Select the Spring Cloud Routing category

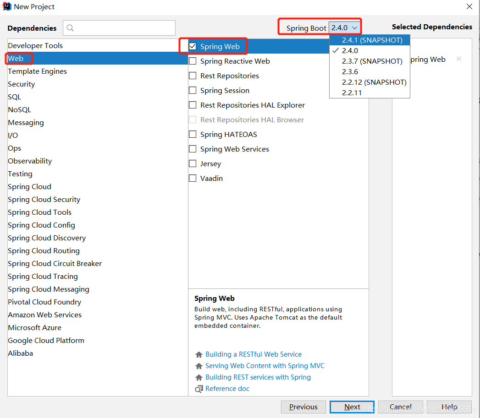point(98,251)
